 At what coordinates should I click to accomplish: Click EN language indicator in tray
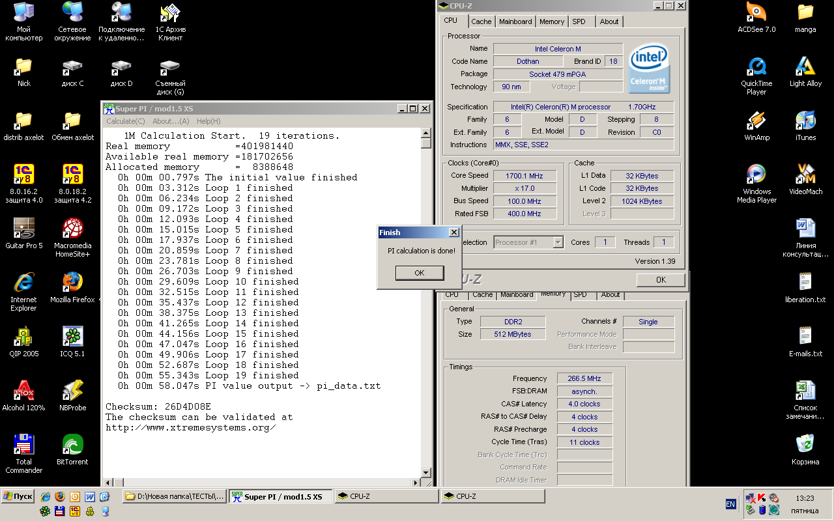[x=730, y=504]
